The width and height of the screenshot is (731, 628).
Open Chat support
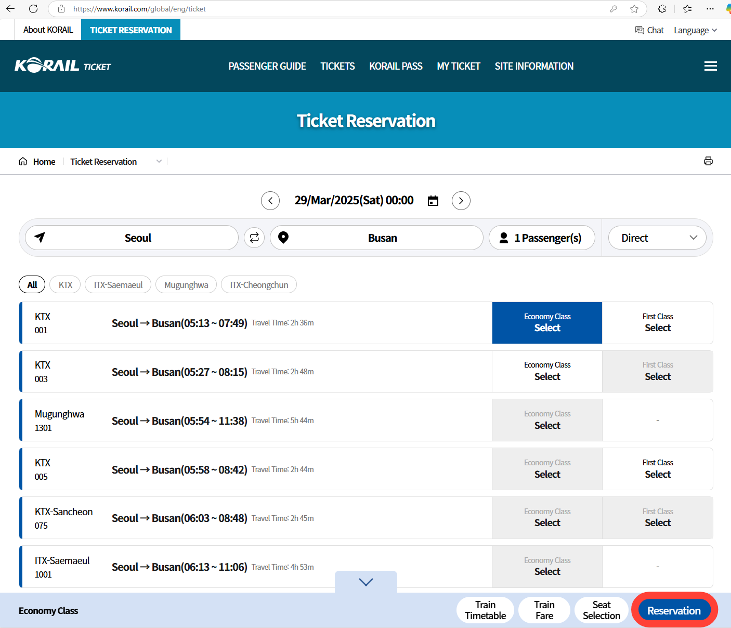click(x=649, y=30)
